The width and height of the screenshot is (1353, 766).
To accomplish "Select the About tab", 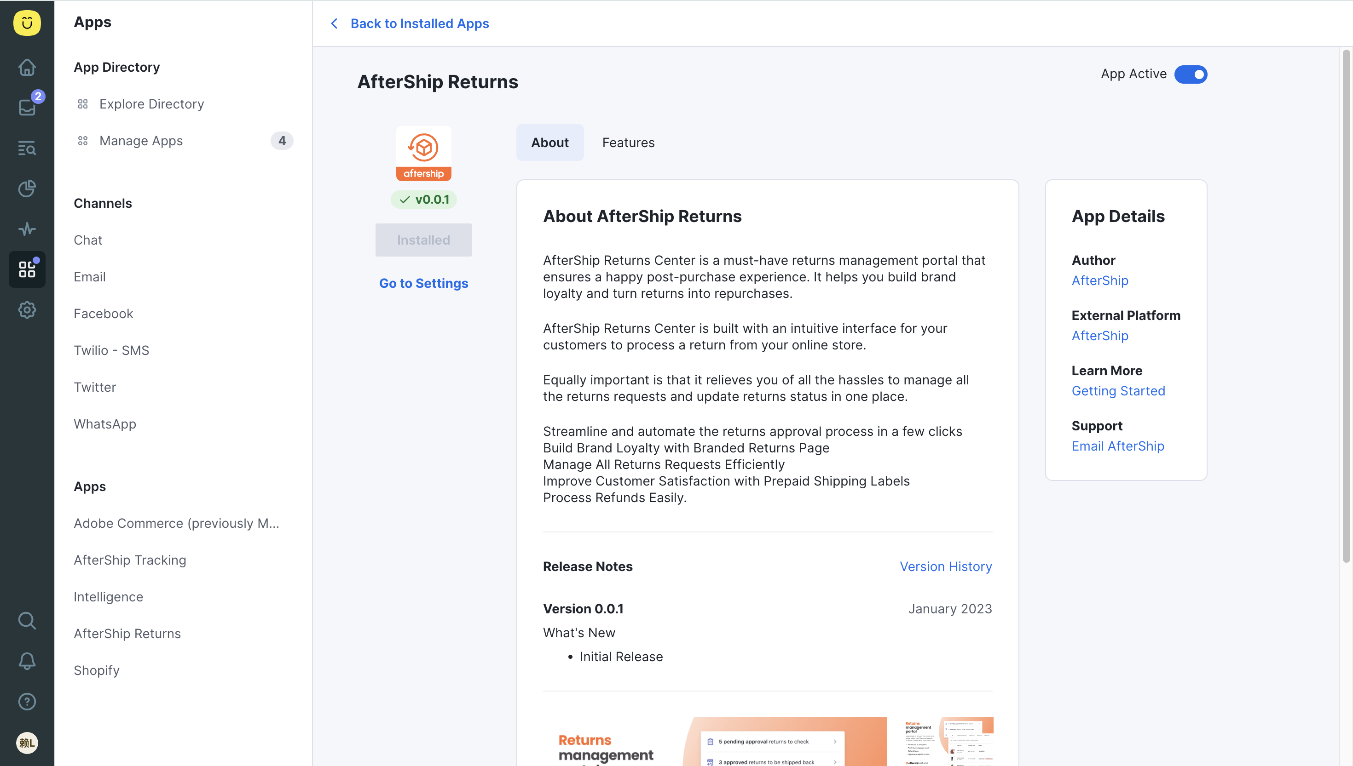I will point(549,143).
